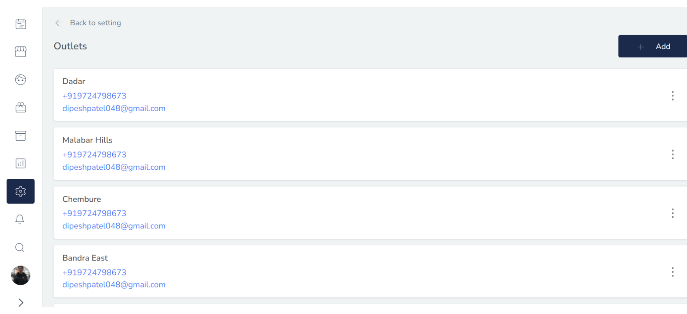
Task: Click the profile avatar photo
Action: 21,275
